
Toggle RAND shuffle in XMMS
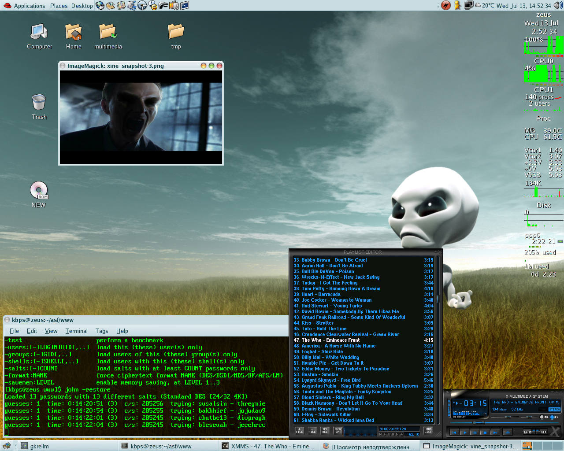529,432
